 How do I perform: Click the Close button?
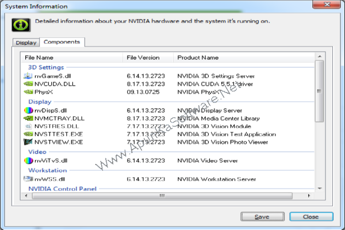(x=311, y=217)
